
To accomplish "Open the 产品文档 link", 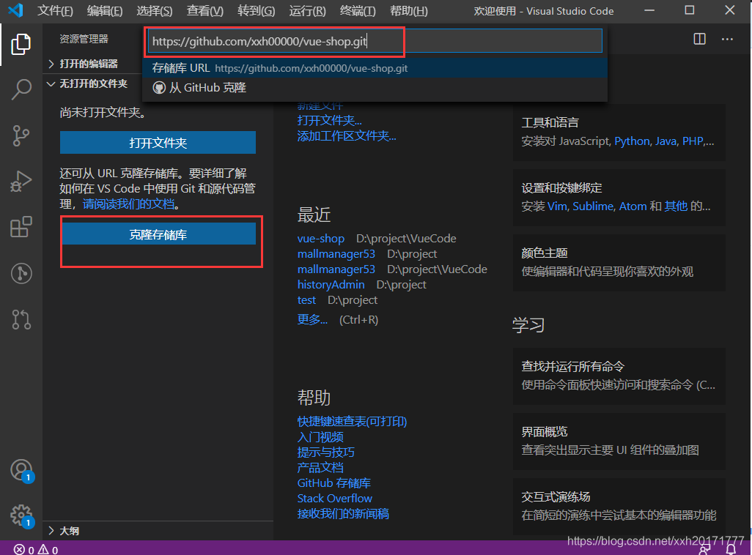I will [320, 467].
